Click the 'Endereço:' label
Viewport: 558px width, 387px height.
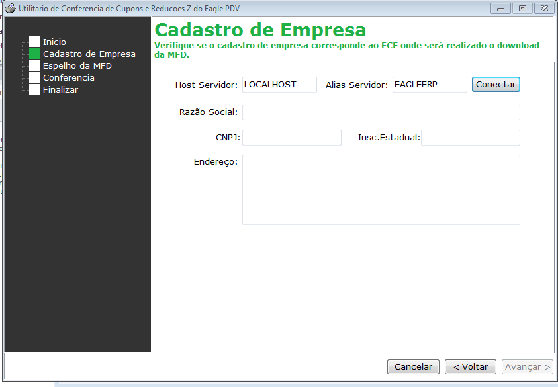pyautogui.click(x=216, y=162)
